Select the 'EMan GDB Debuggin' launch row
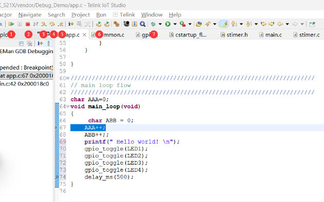324x202 pixels. [27, 51]
